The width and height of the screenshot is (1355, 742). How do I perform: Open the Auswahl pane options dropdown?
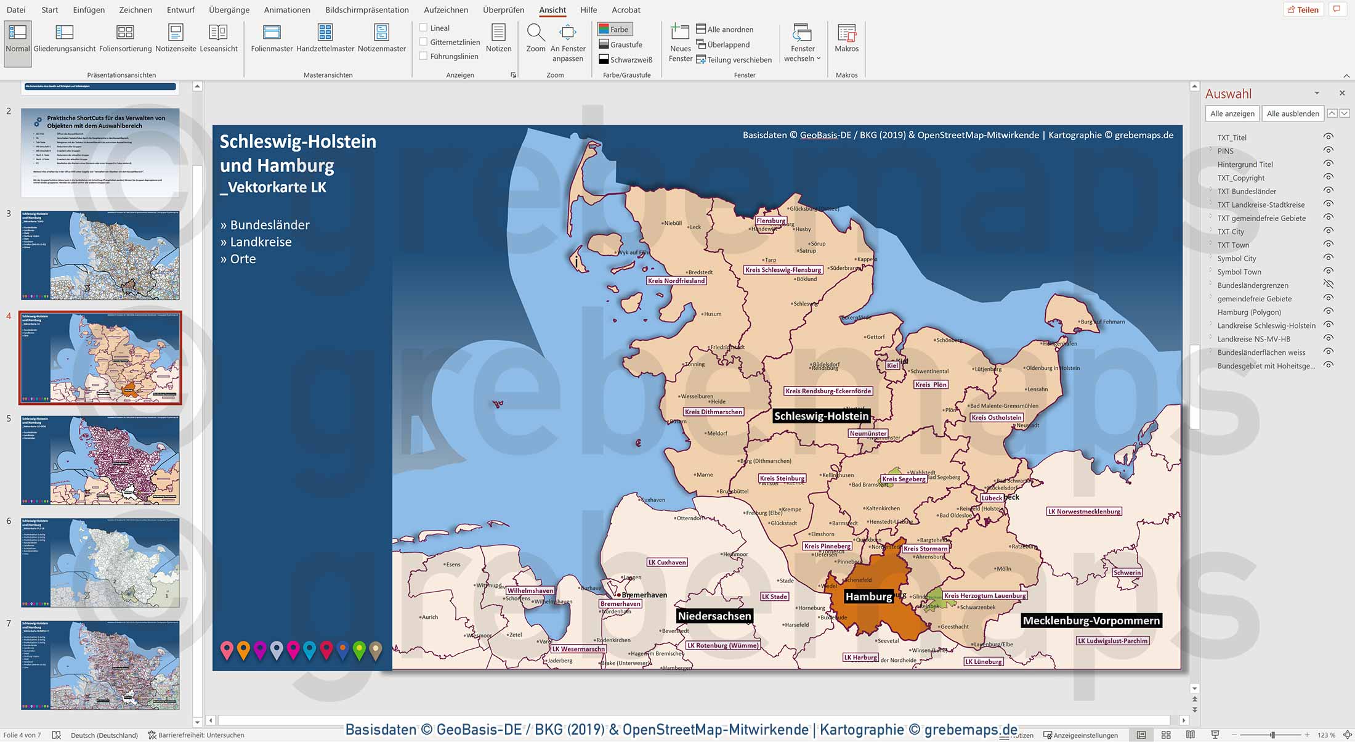[1317, 93]
